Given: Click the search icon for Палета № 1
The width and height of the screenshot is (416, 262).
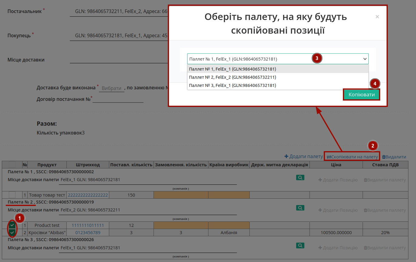Looking at the screenshot, I should pyautogui.click(x=300, y=177).
